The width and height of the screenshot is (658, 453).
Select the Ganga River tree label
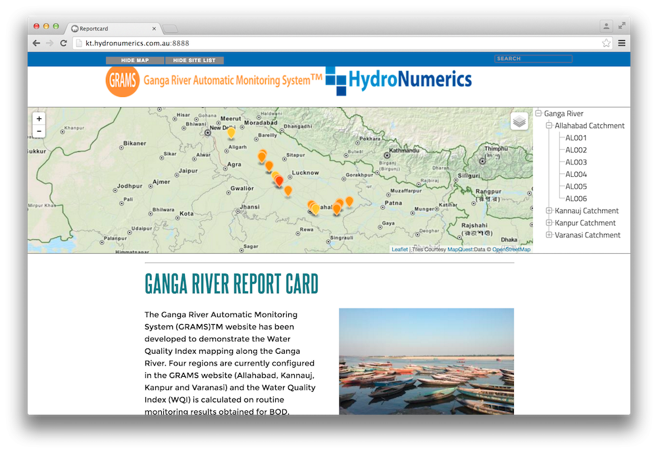[x=564, y=113]
